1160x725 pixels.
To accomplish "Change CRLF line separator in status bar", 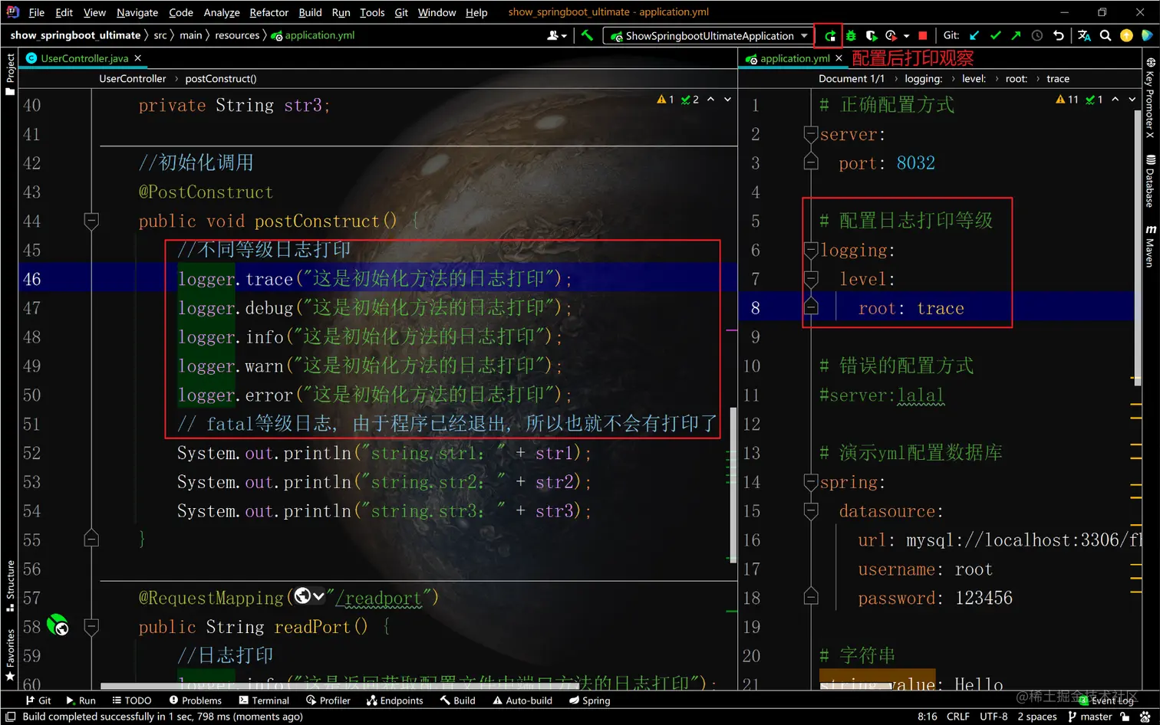I will pyautogui.click(x=958, y=717).
